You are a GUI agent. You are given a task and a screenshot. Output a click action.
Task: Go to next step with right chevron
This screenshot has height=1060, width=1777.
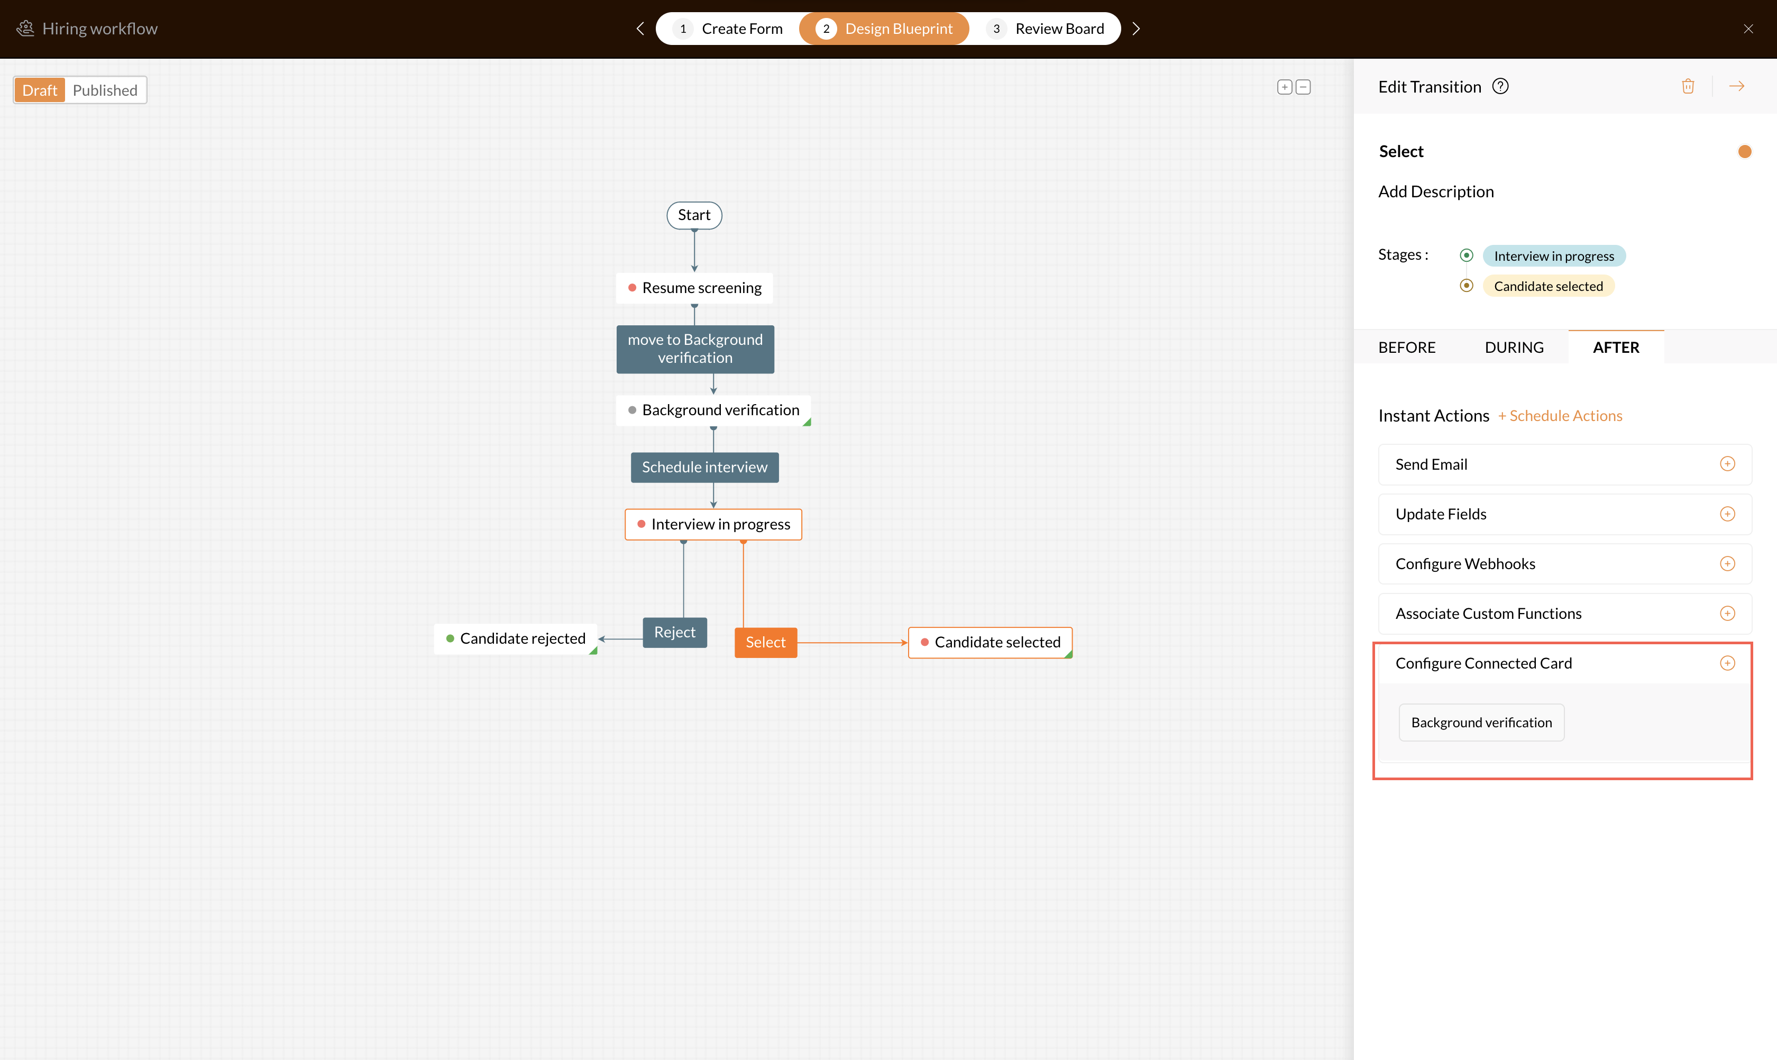click(x=1137, y=29)
